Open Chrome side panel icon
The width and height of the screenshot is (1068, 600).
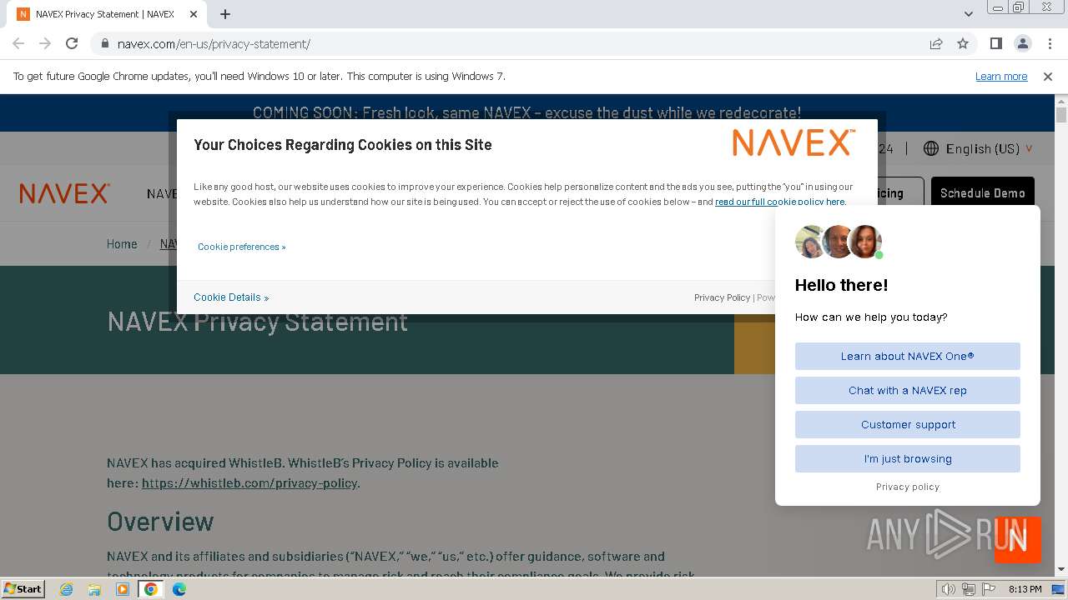coord(995,43)
